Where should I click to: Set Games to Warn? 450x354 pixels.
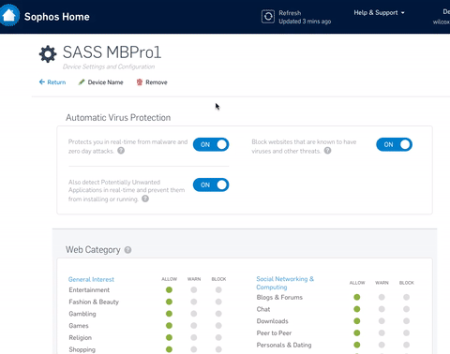click(x=194, y=326)
